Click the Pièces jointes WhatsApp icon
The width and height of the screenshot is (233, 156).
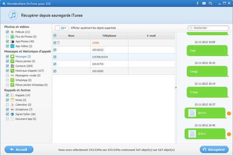[x=12, y=85]
